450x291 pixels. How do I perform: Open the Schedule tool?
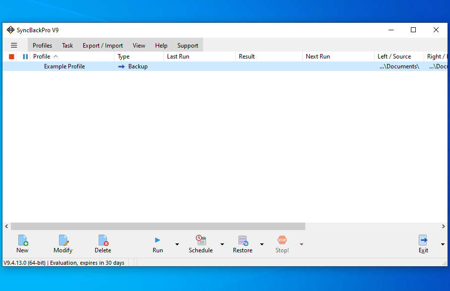[201, 244]
